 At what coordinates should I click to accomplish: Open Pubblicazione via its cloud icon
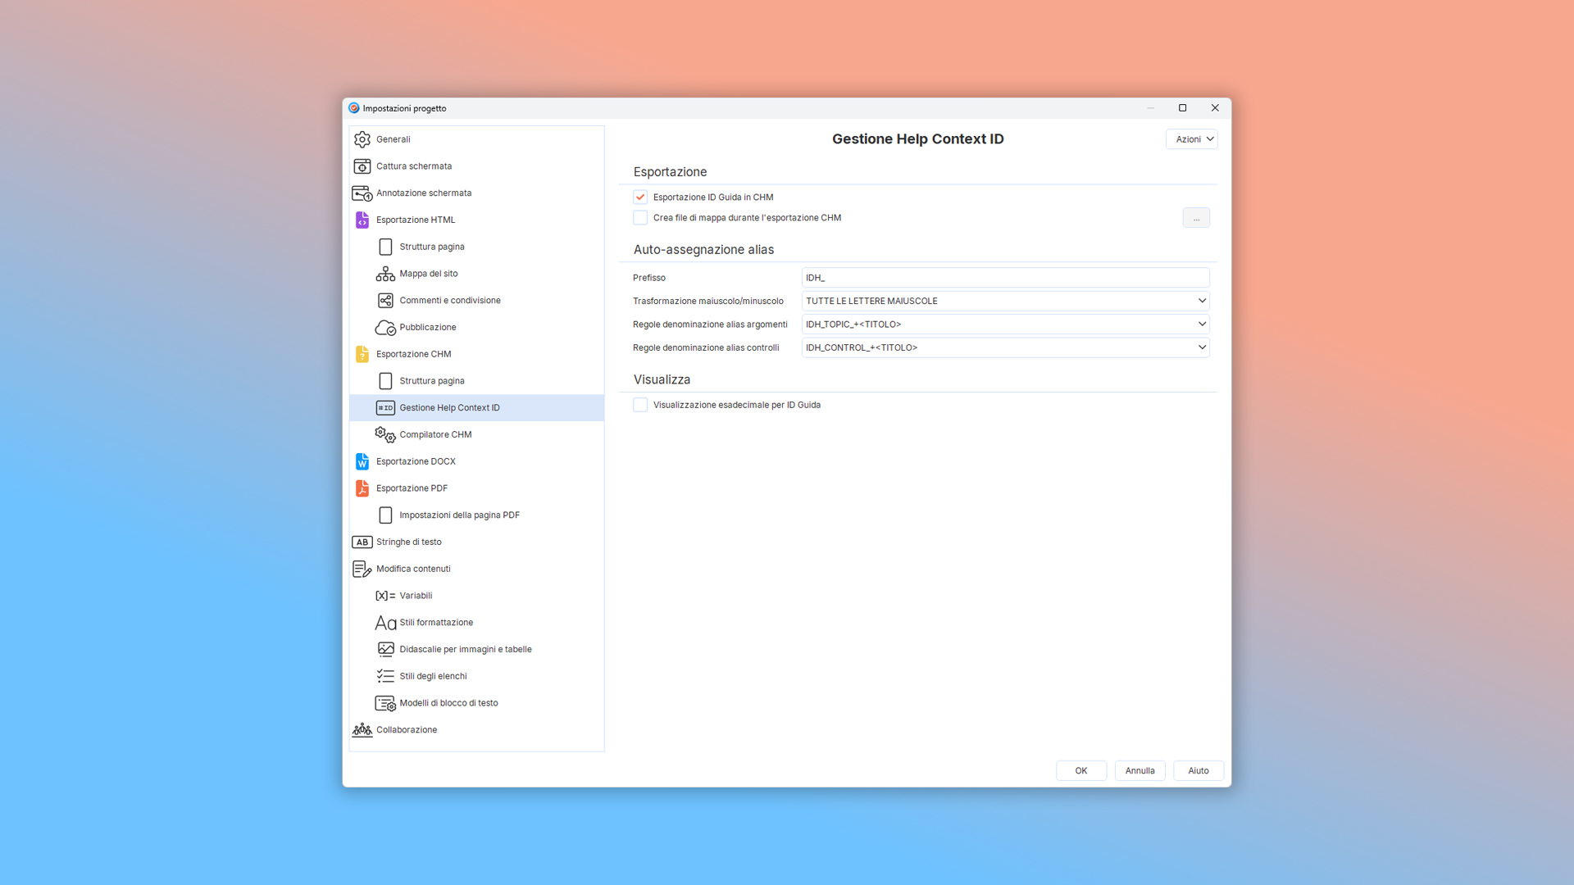(385, 328)
